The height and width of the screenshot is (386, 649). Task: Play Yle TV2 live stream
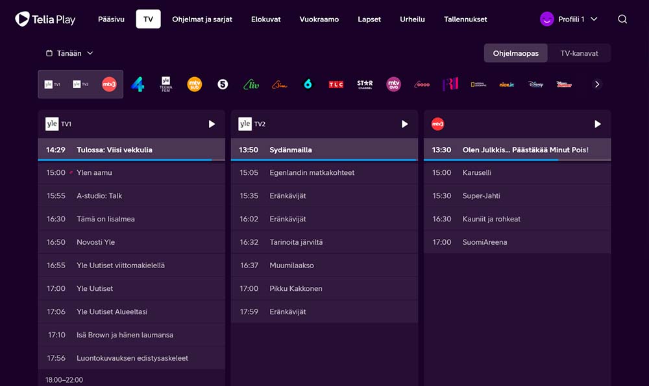(404, 124)
